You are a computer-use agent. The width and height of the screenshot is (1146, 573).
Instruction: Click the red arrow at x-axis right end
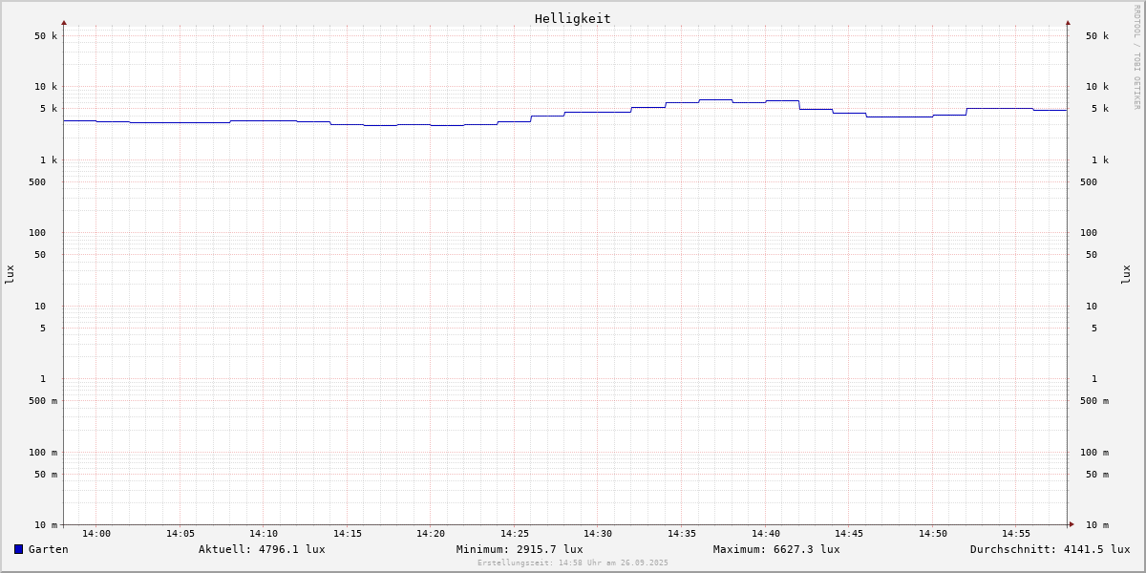point(1072,524)
